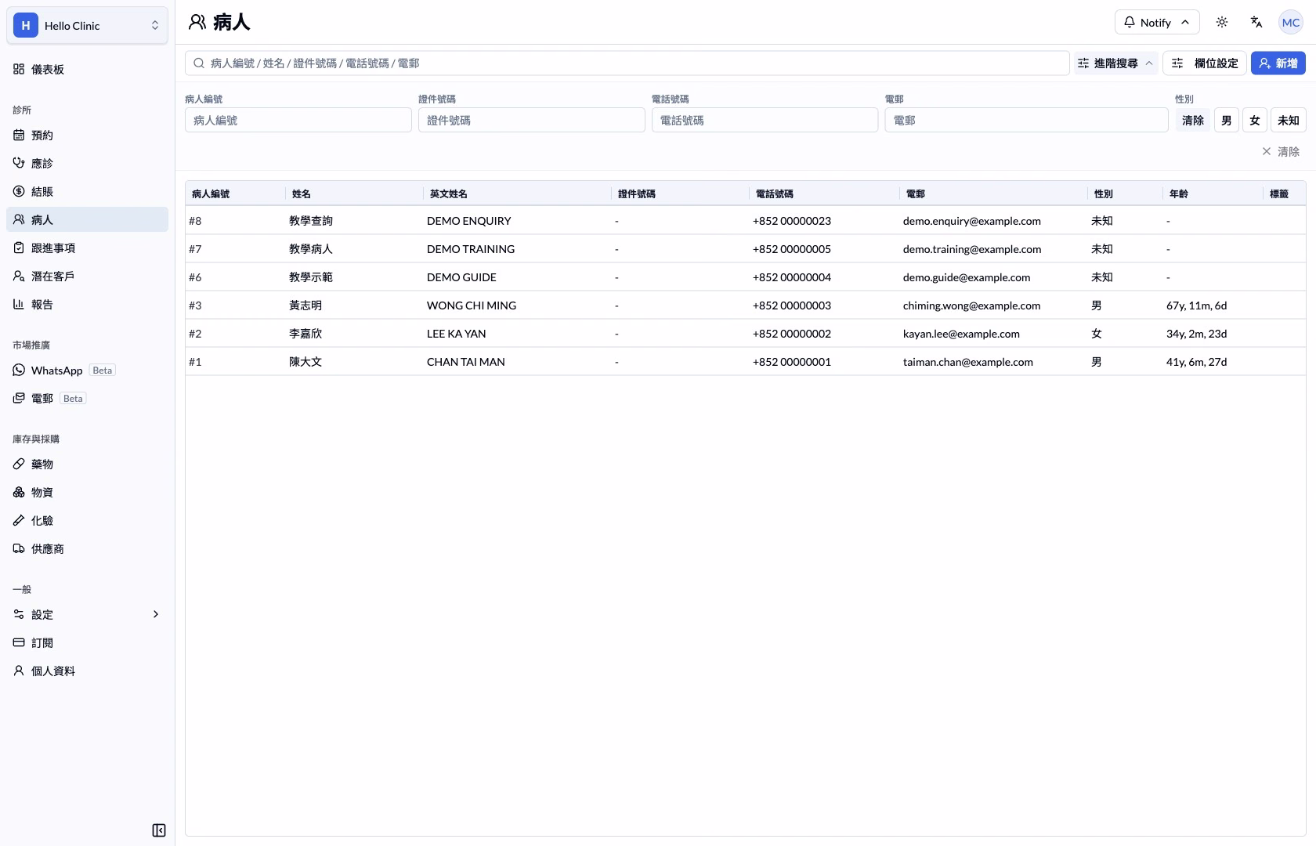Open 物資 supplies inventory
The width and height of the screenshot is (1316, 846).
87,492
